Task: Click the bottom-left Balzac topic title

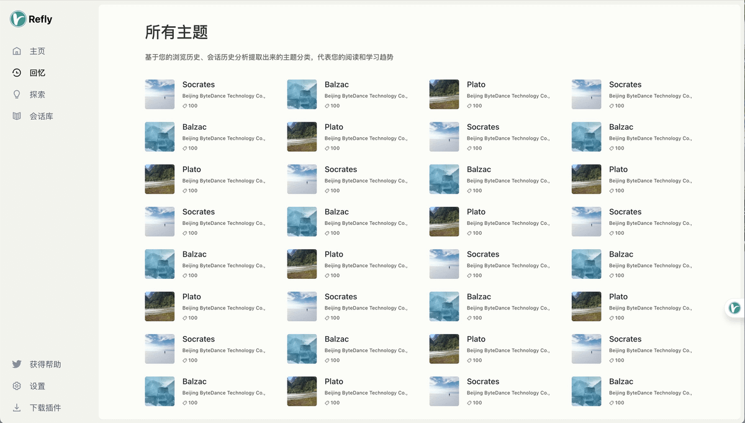Action: tap(194, 381)
